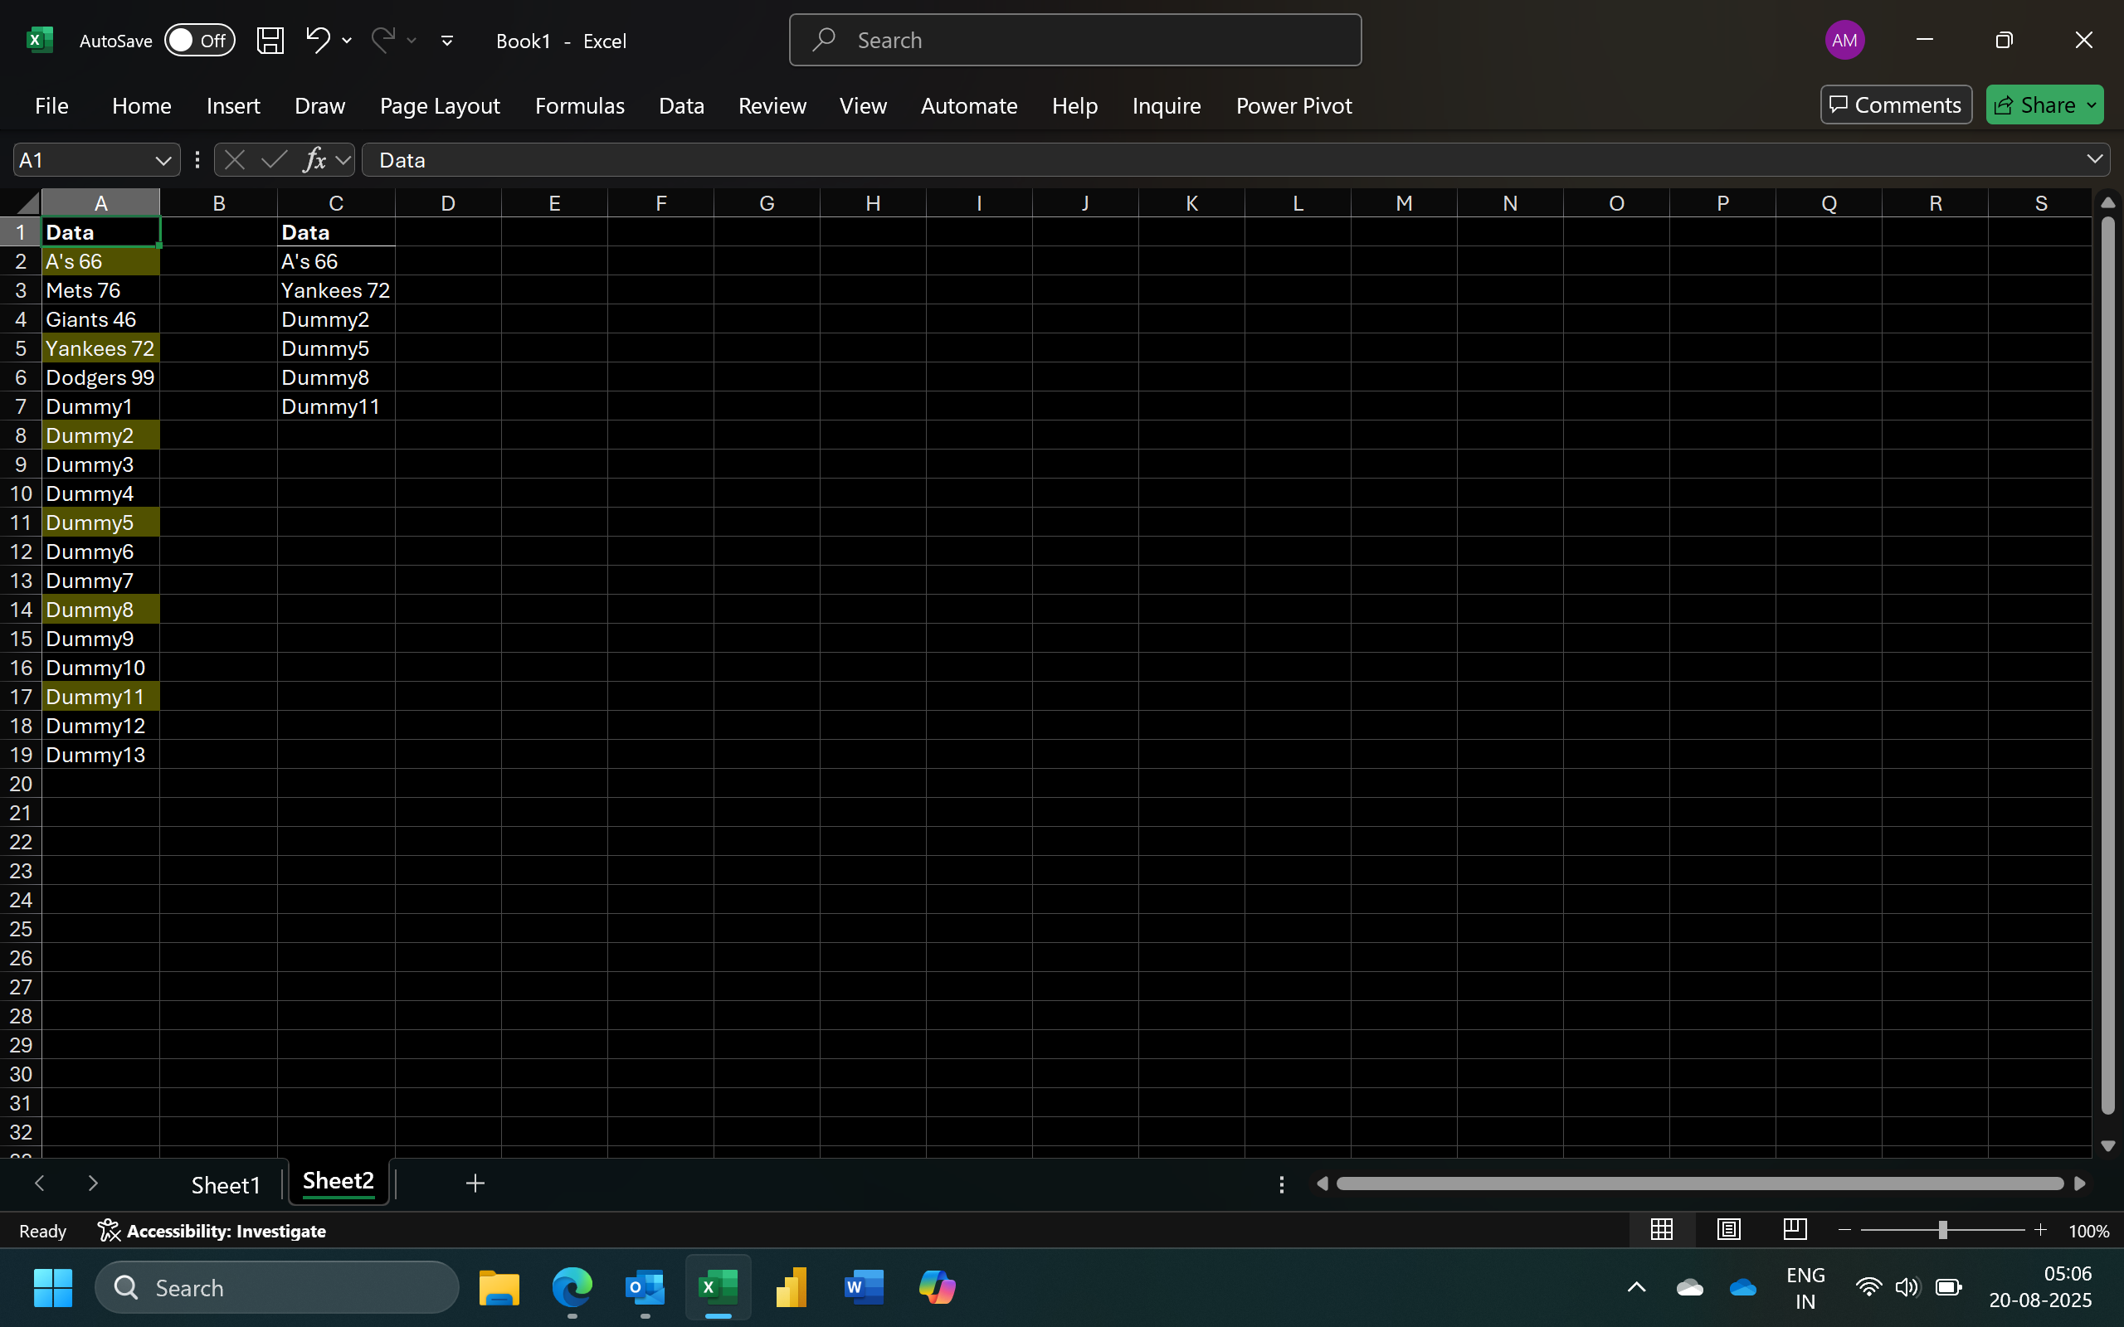Click the New sheet plus icon
The image size is (2124, 1327).
[475, 1183]
